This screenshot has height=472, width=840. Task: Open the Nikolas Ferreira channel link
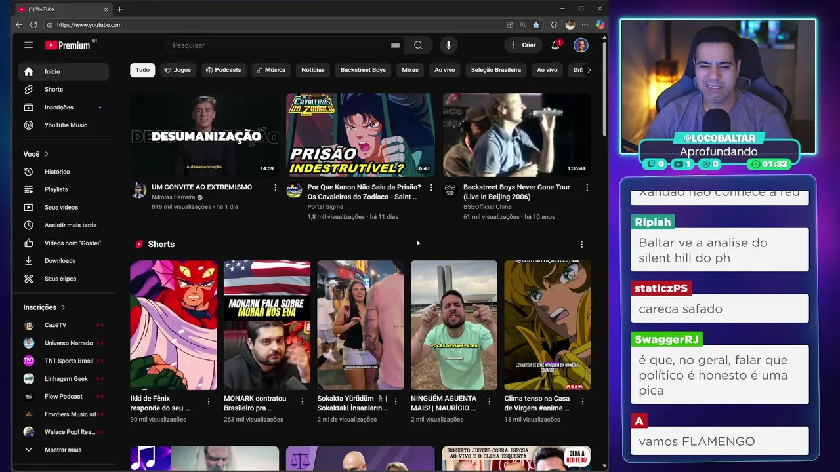click(x=173, y=197)
